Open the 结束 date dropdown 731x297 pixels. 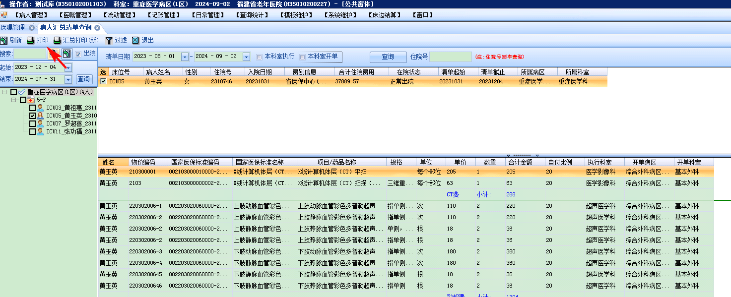[x=68, y=79]
